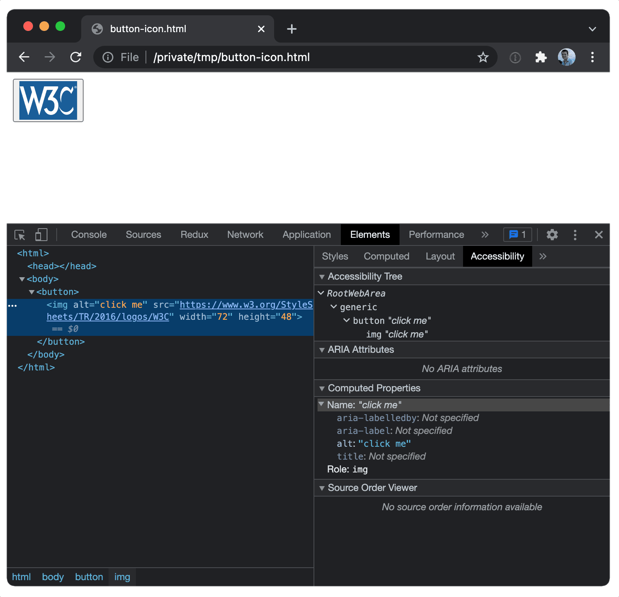Click the W3C logo button on page
619x597 pixels.
click(48, 100)
